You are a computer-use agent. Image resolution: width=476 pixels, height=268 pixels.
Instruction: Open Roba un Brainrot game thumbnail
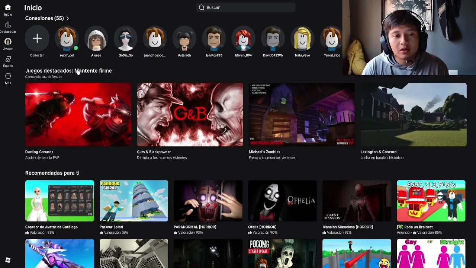pyautogui.click(x=431, y=201)
